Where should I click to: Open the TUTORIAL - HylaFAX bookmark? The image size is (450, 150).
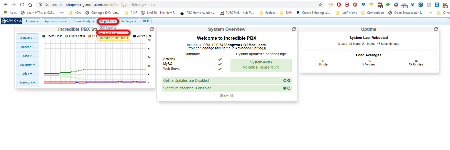coord(237,13)
